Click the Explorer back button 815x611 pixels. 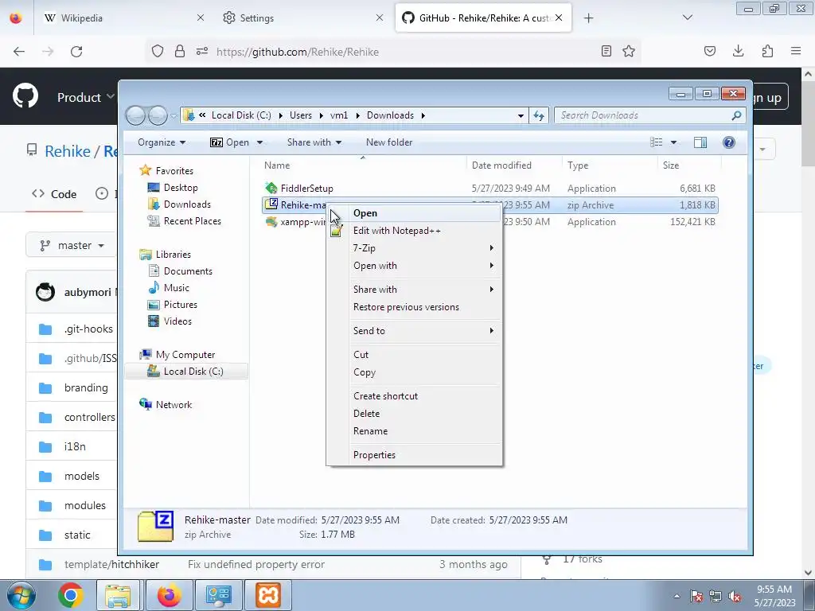pos(135,115)
